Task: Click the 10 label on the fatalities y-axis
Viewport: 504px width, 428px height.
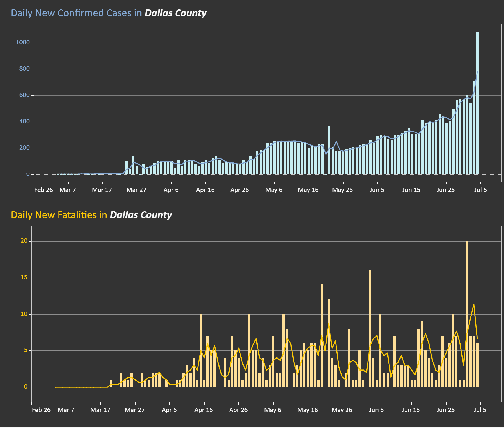Action: point(24,314)
